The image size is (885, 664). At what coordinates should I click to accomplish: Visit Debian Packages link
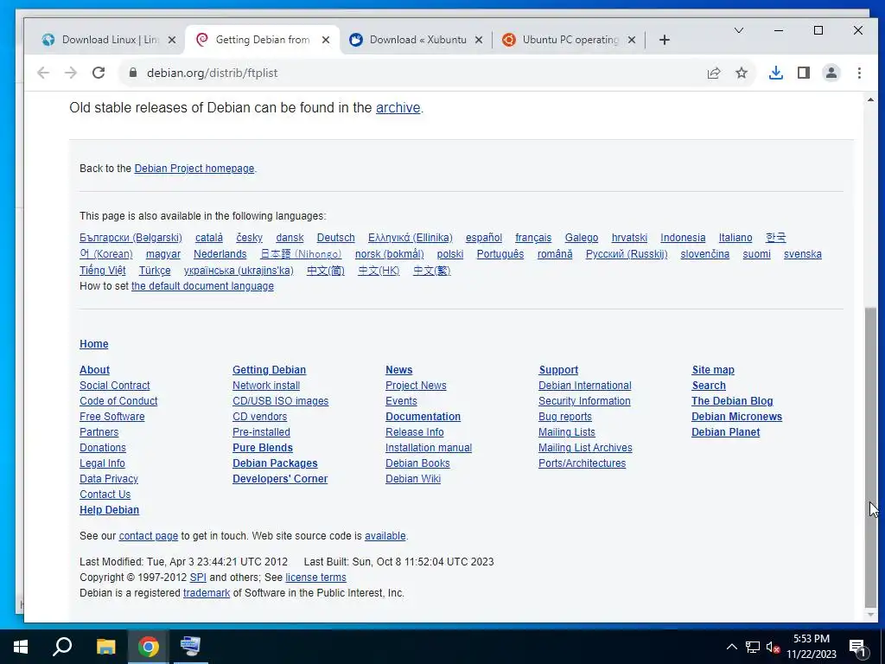pos(275,463)
